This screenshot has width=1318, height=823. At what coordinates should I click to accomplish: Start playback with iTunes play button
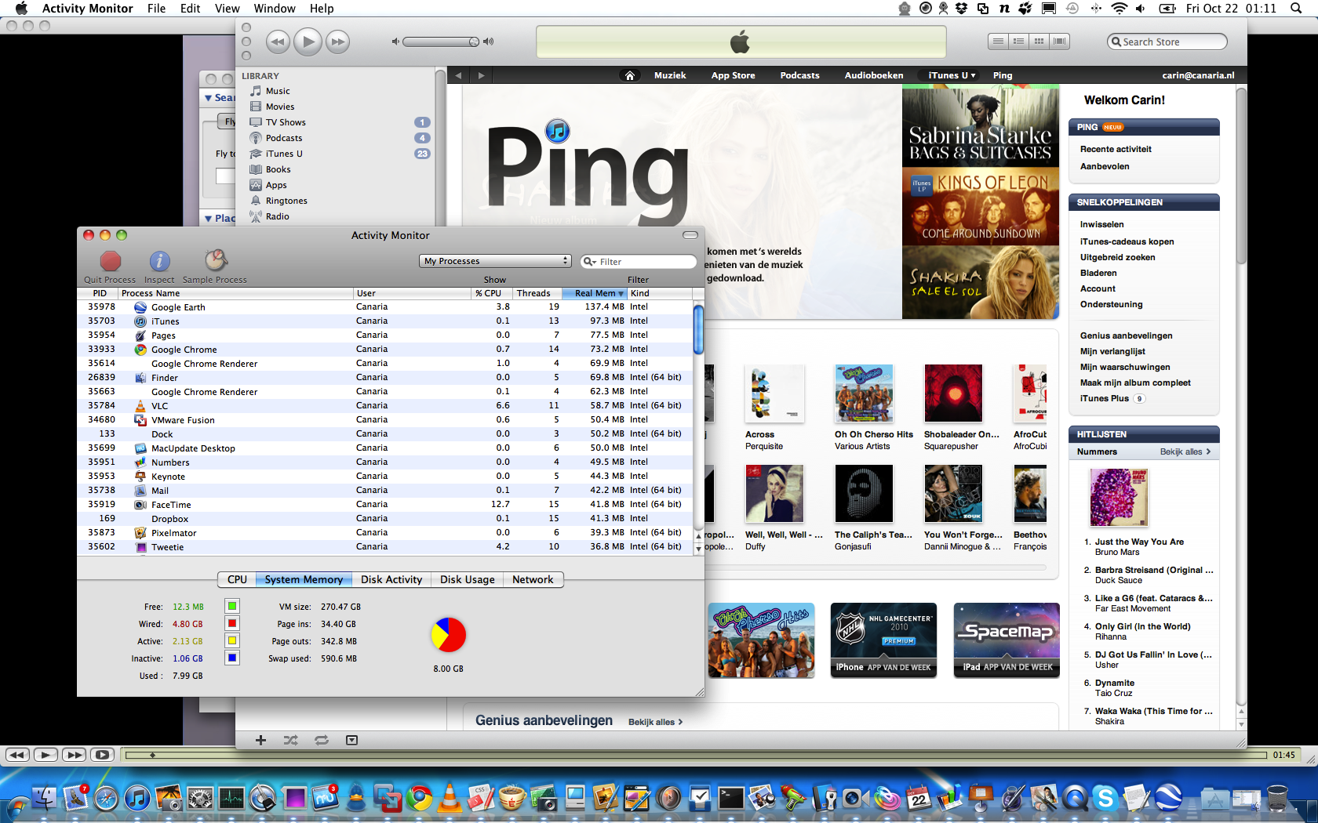(x=308, y=42)
